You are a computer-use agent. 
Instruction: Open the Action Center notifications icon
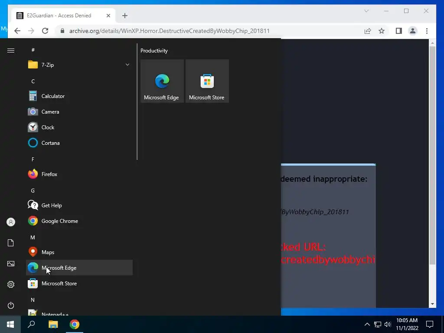430,324
